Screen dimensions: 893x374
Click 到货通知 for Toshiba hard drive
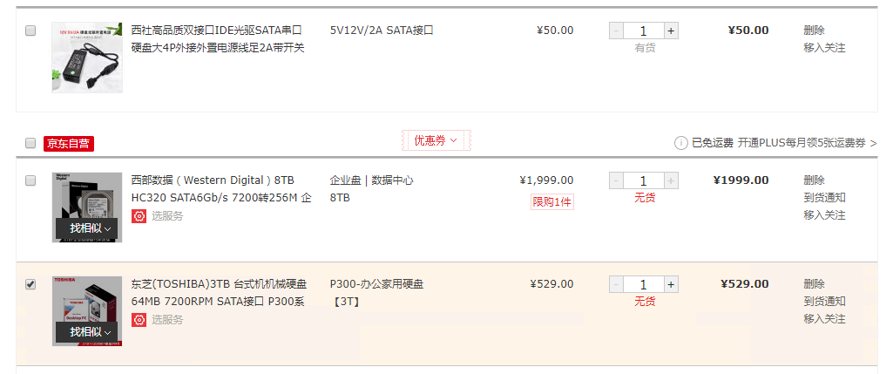[x=824, y=302]
